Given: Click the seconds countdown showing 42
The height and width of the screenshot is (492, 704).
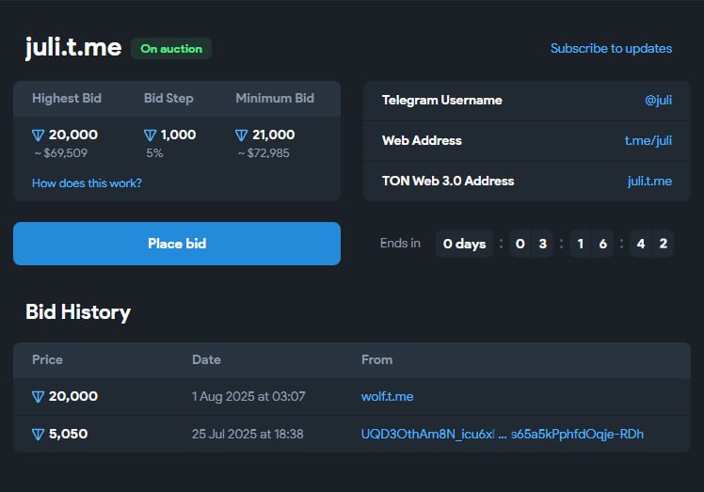Looking at the screenshot, I should click(x=651, y=244).
